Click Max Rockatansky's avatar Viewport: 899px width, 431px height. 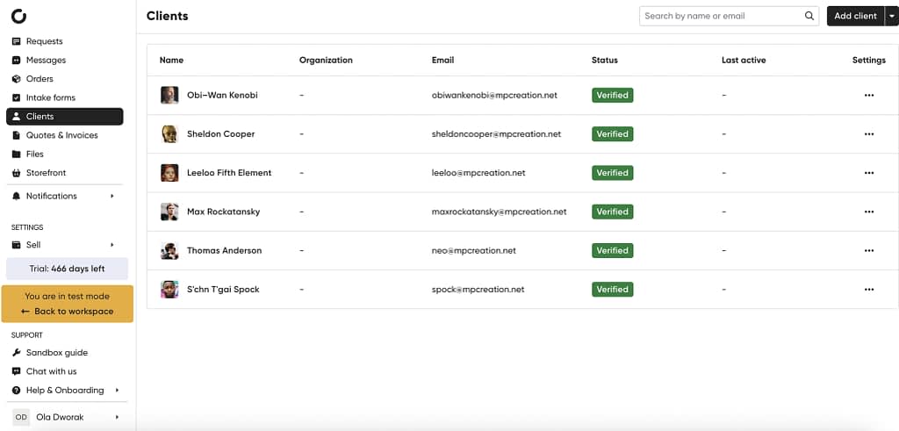(169, 212)
